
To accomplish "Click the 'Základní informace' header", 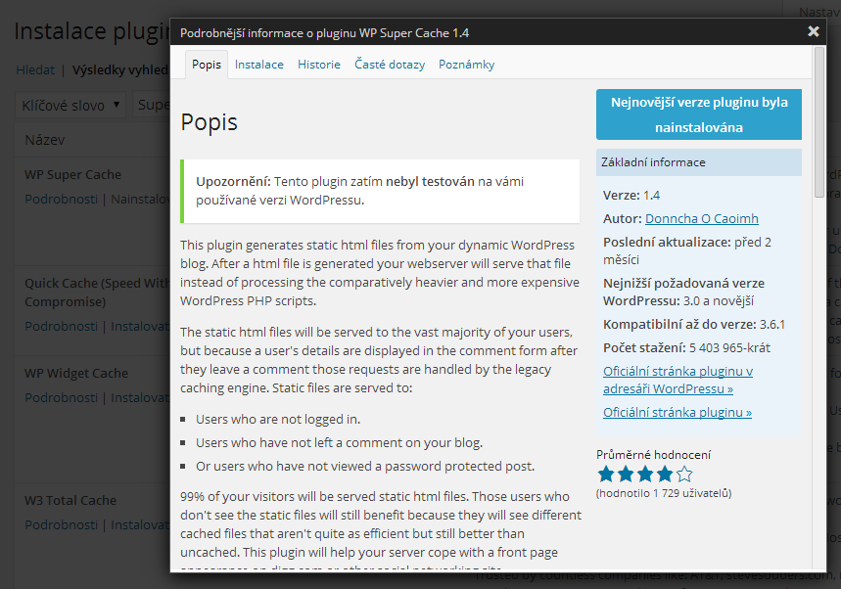I will (699, 162).
